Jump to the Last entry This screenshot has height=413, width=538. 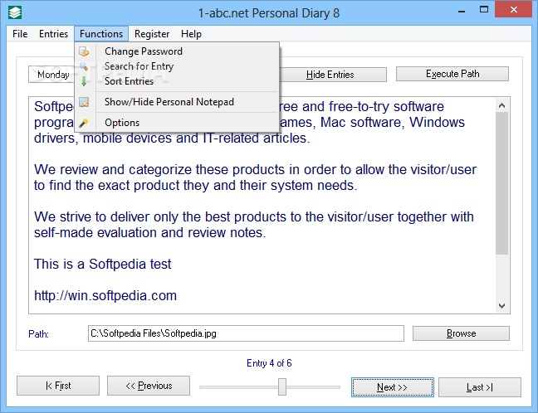tap(480, 387)
